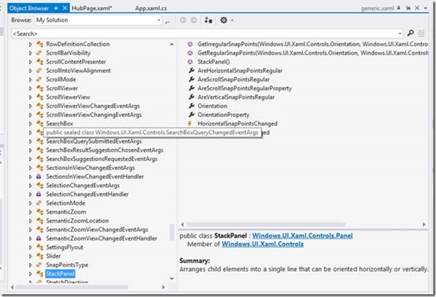The width and height of the screenshot is (436, 297).
Task: Click the delegate icon beside SectionsInViewChangedEventHandler
Action: (x=39, y=176)
